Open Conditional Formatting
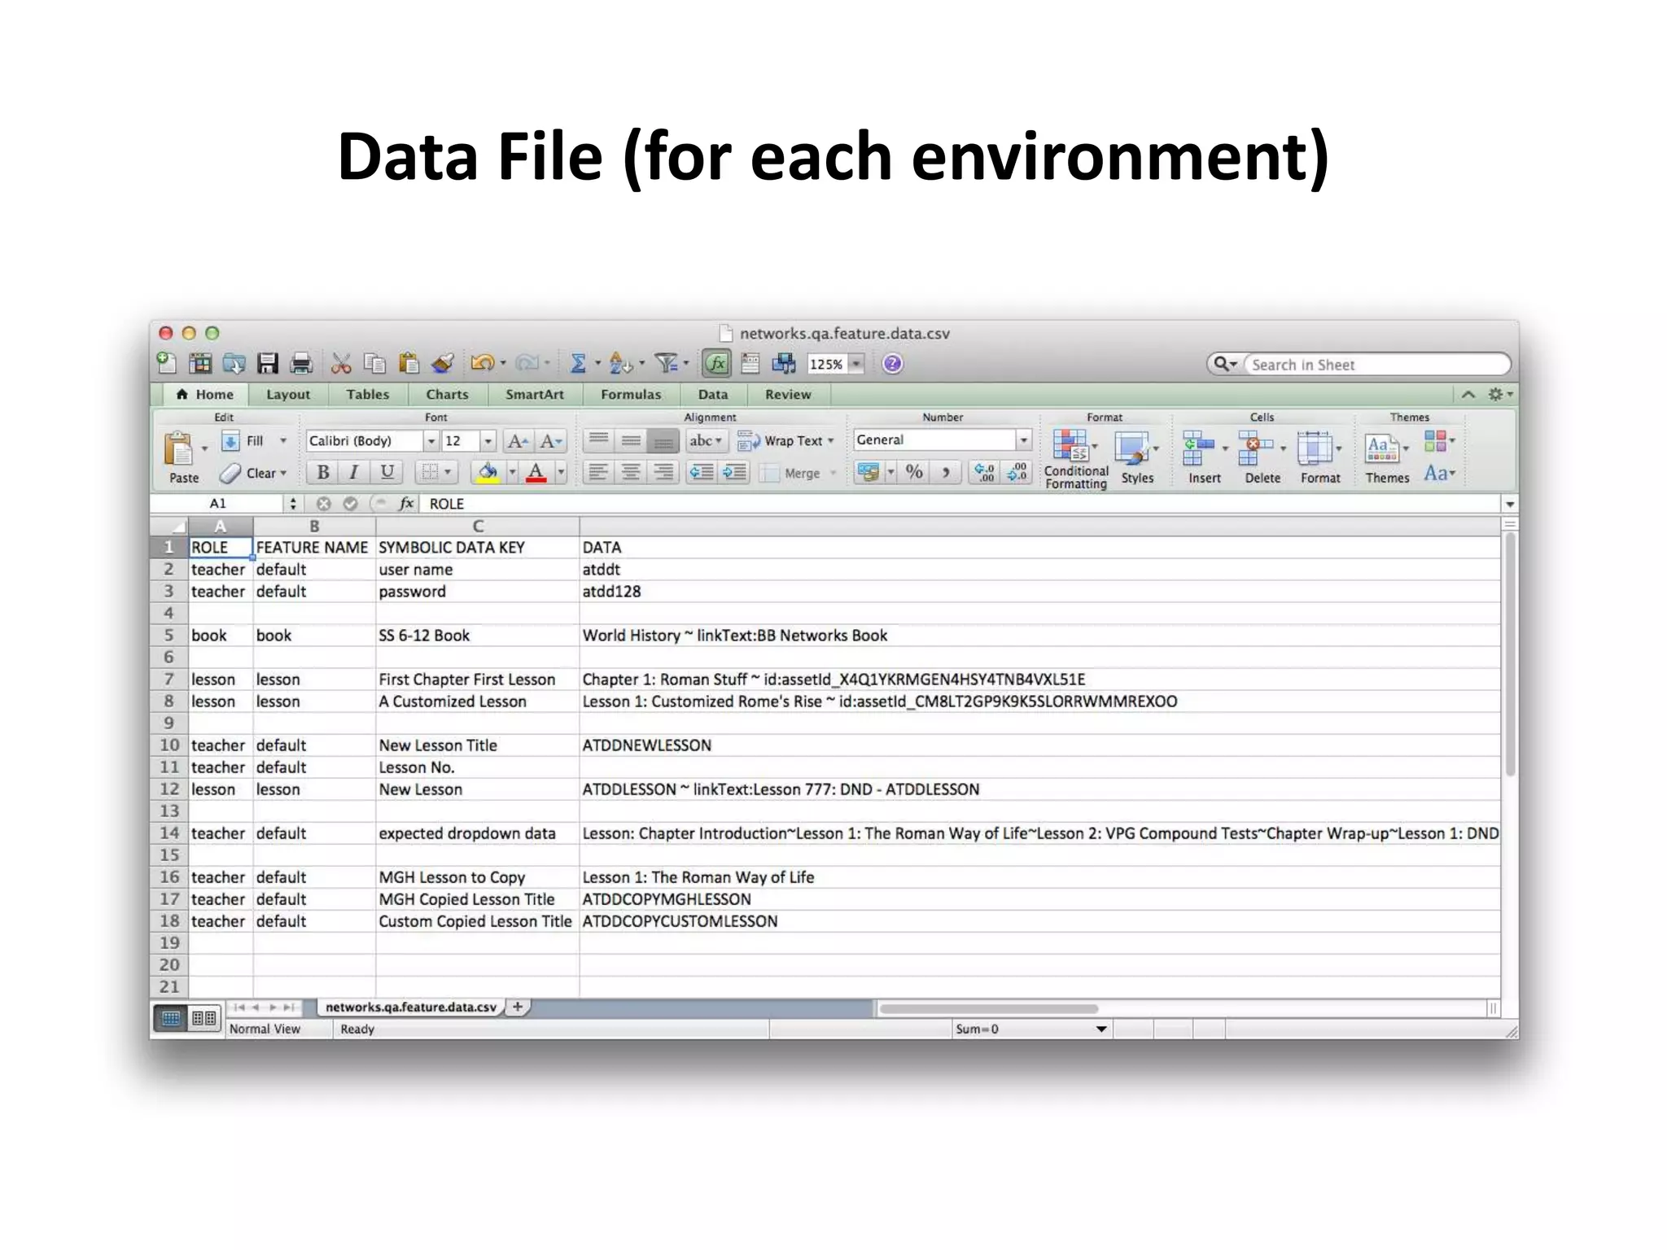Screen dimensions: 1667x1250 (1076, 459)
